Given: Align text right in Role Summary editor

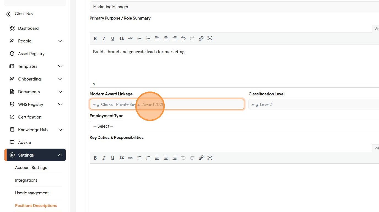Looking at the screenshot, I should (x=174, y=39).
